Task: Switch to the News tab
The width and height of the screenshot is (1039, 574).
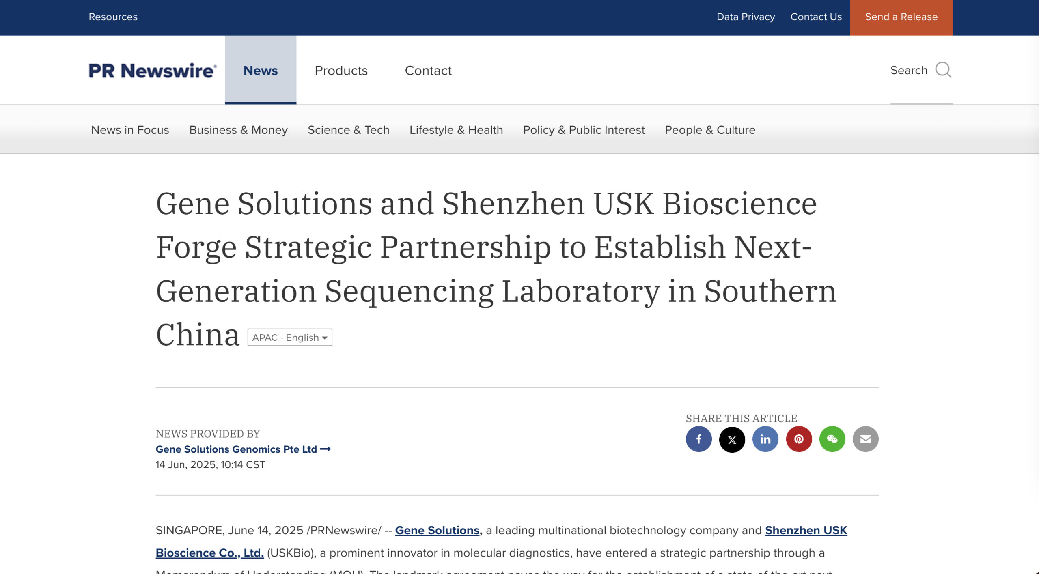Action: click(x=260, y=70)
